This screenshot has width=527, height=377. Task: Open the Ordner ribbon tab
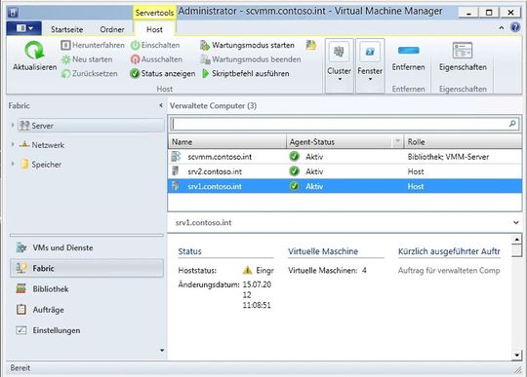(x=112, y=29)
